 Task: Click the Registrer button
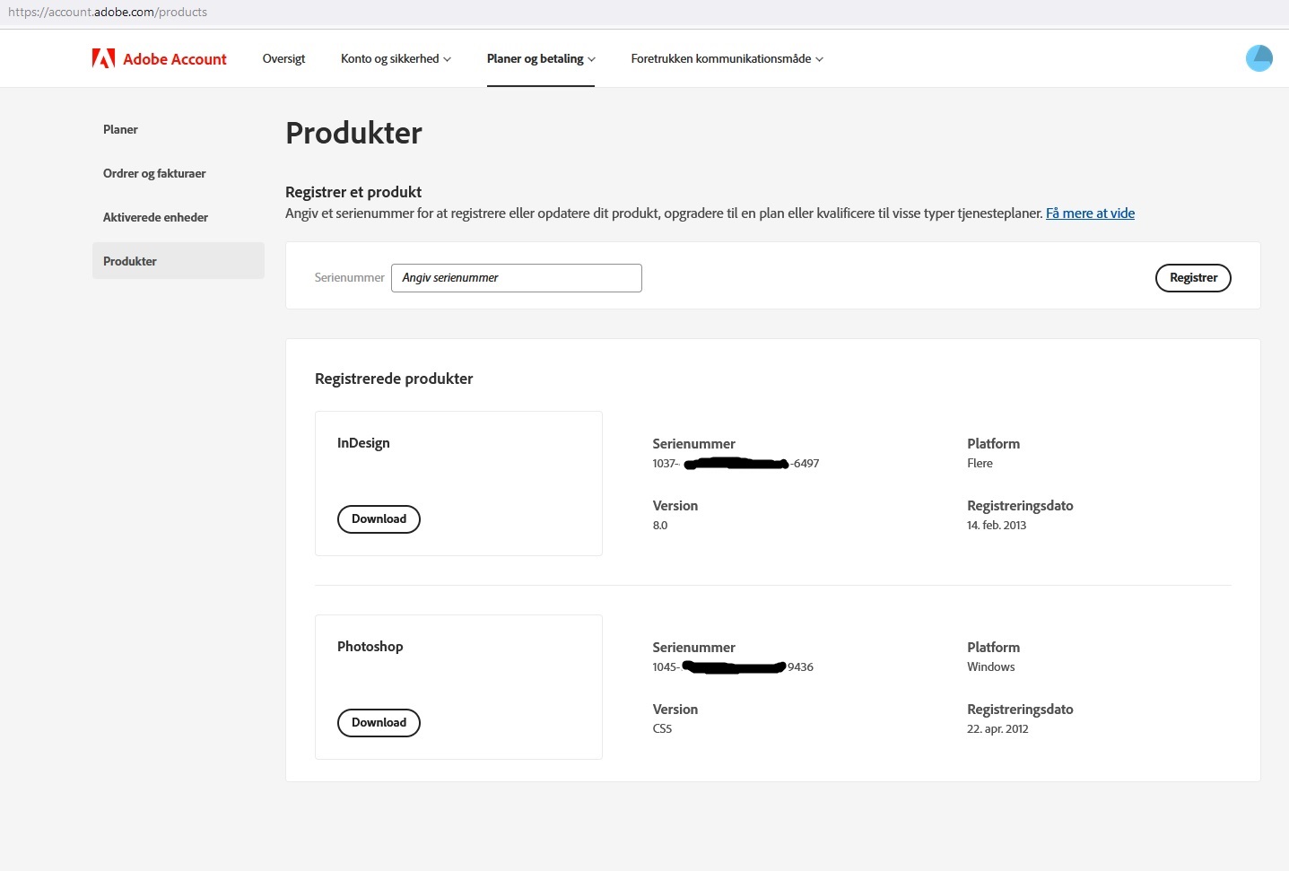[1192, 278]
